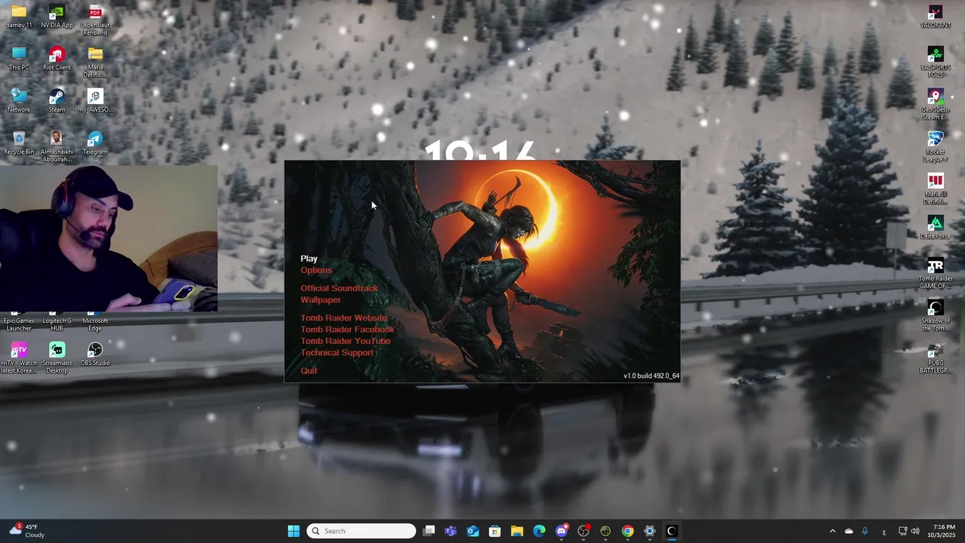The width and height of the screenshot is (965, 543).
Task: Open the Tomb Raider Facebook link
Action: tap(348, 330)
